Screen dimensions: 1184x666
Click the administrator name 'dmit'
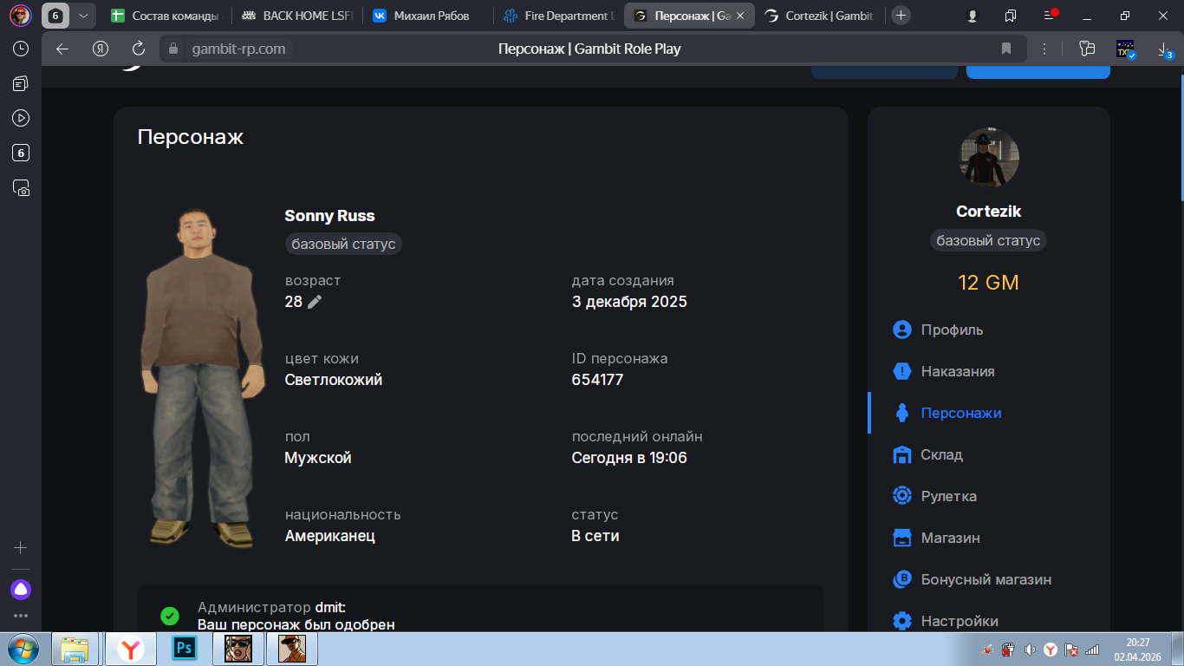click(x=330, y=608)
